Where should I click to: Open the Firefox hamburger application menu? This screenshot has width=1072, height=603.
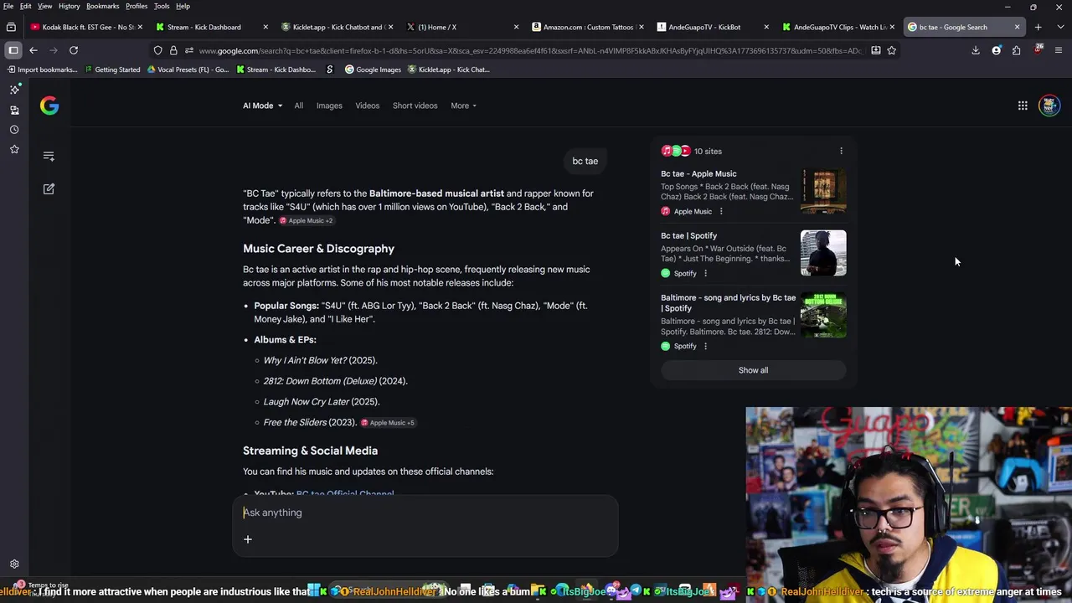point(1059,50)
